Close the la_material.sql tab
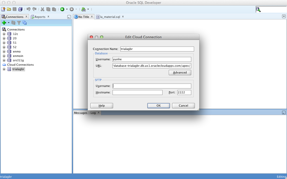The width and height of the screenshot is (287, 179). (123, 17)
